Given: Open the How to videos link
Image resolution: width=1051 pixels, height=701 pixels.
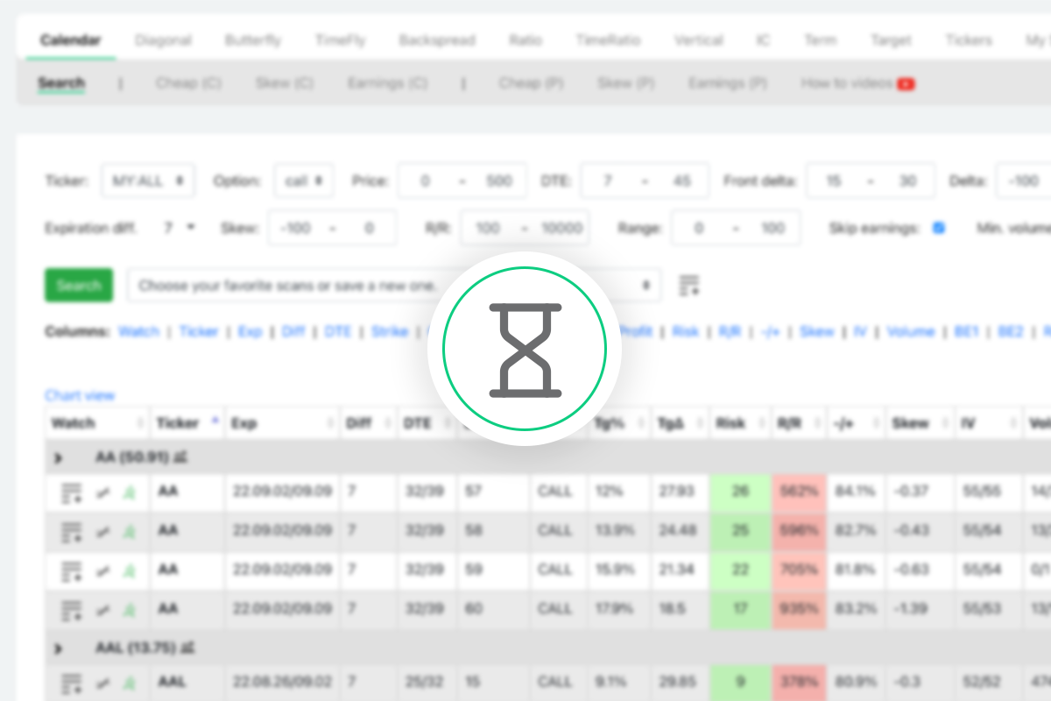Looking at the screenshot, I should pyautogui.click(x=847, y=84).
